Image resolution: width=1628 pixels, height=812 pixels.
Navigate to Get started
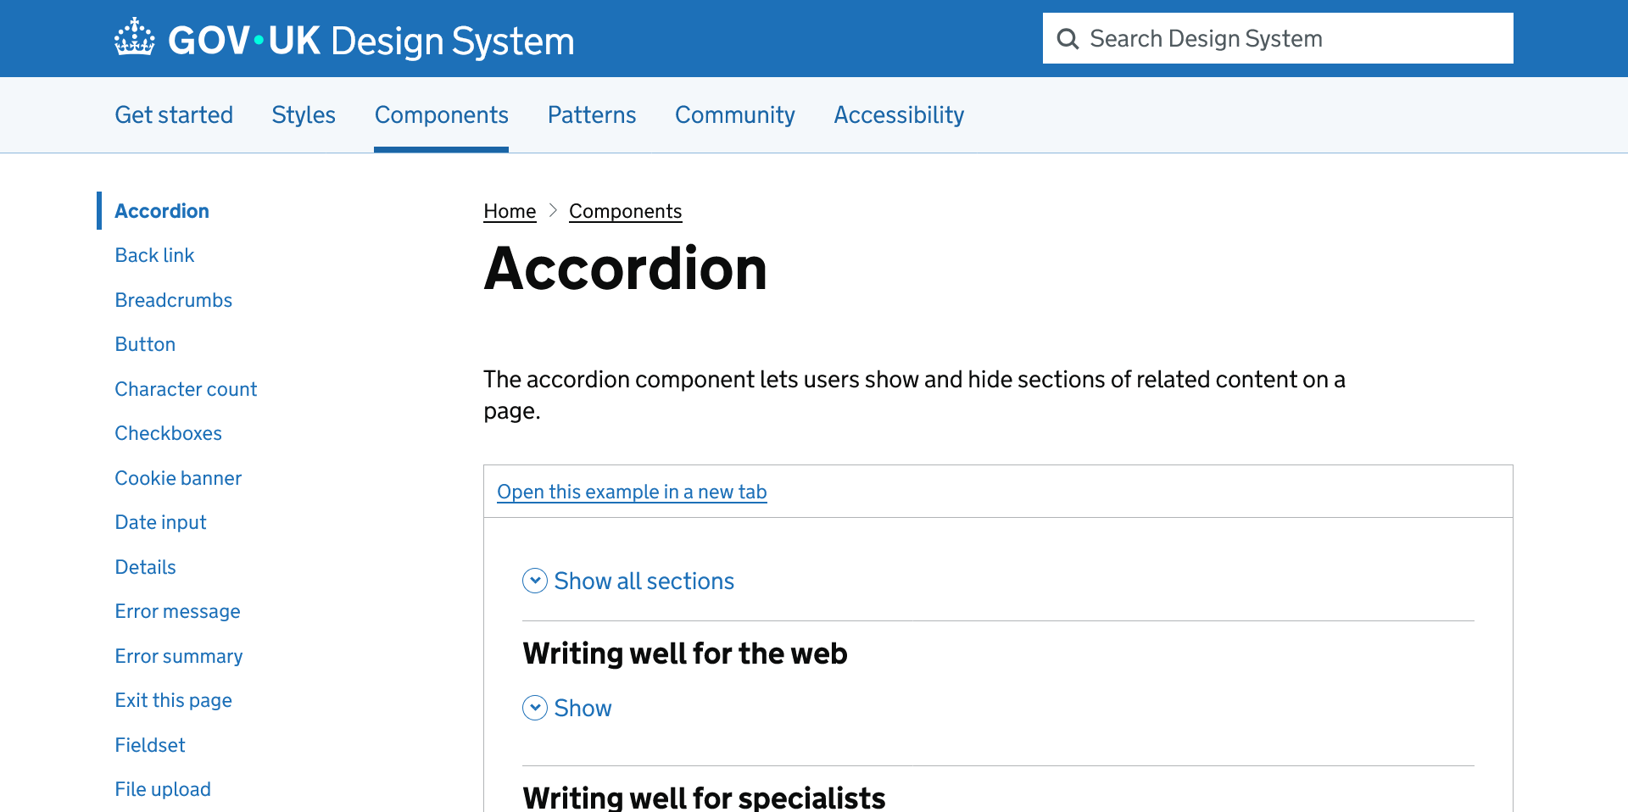click(174, 114)
